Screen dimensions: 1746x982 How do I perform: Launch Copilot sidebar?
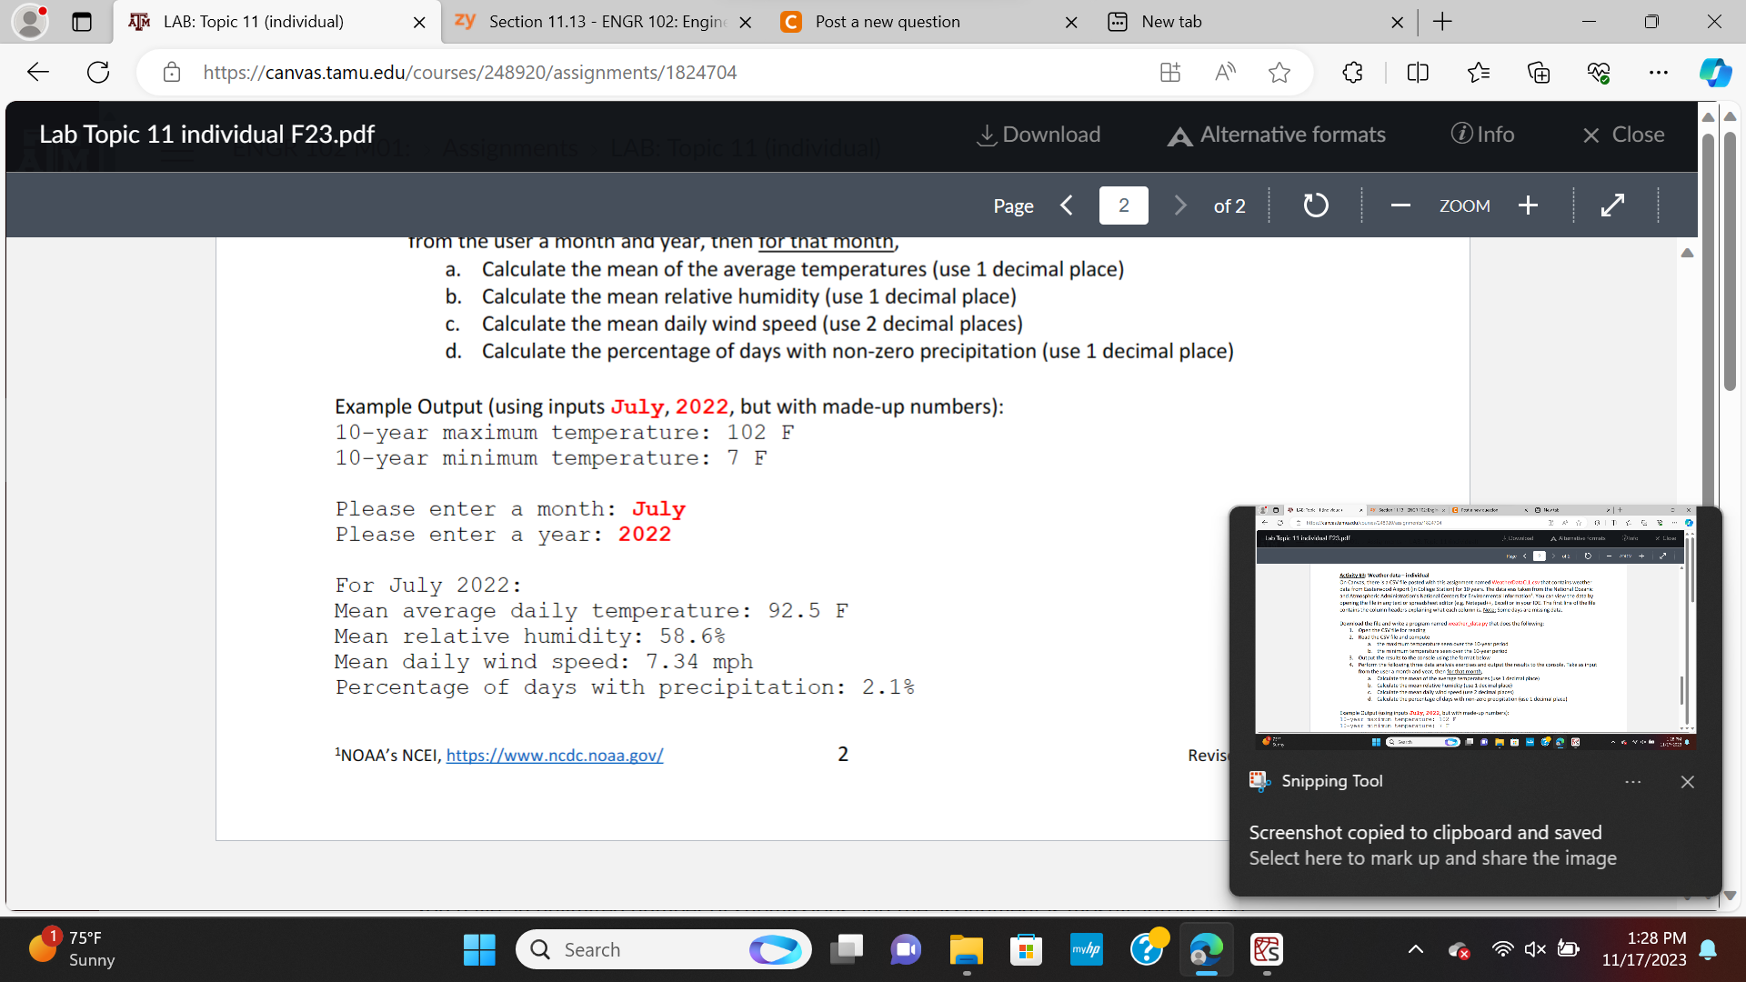[1715, 73]
